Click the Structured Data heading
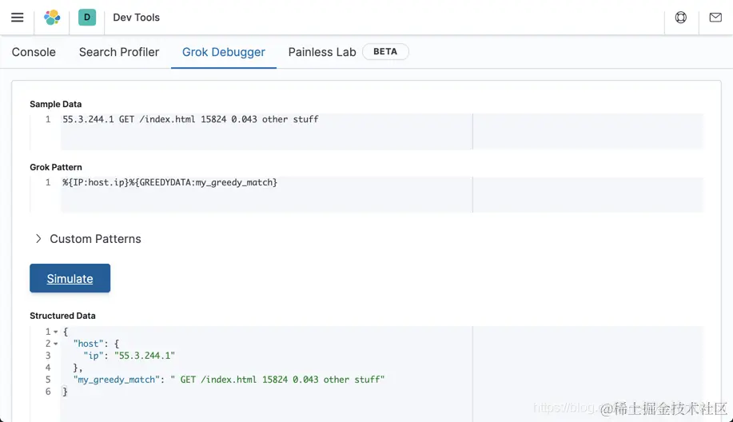Viewport: 733px width, 422px height. [62, 316]
